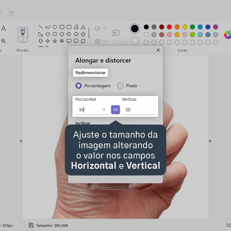Clear the Horizontal field value
This screenshot has width=231, height=231.
104,110
